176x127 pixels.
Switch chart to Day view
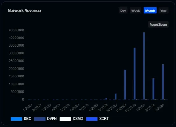point(123,11)
